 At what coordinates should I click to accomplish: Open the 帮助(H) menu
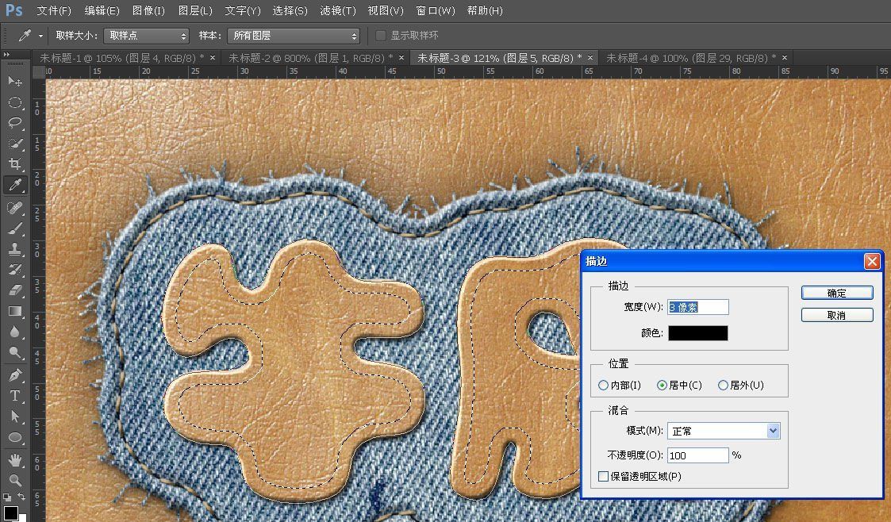[485, 10]
